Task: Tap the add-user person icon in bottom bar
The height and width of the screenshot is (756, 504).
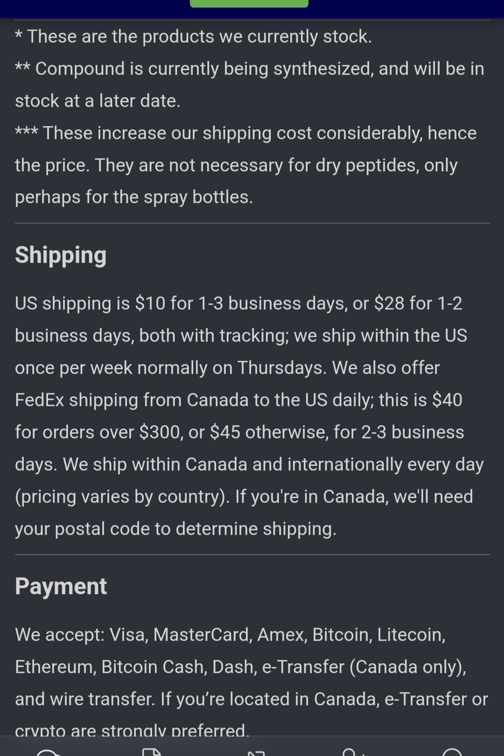Action: [354, 752]
